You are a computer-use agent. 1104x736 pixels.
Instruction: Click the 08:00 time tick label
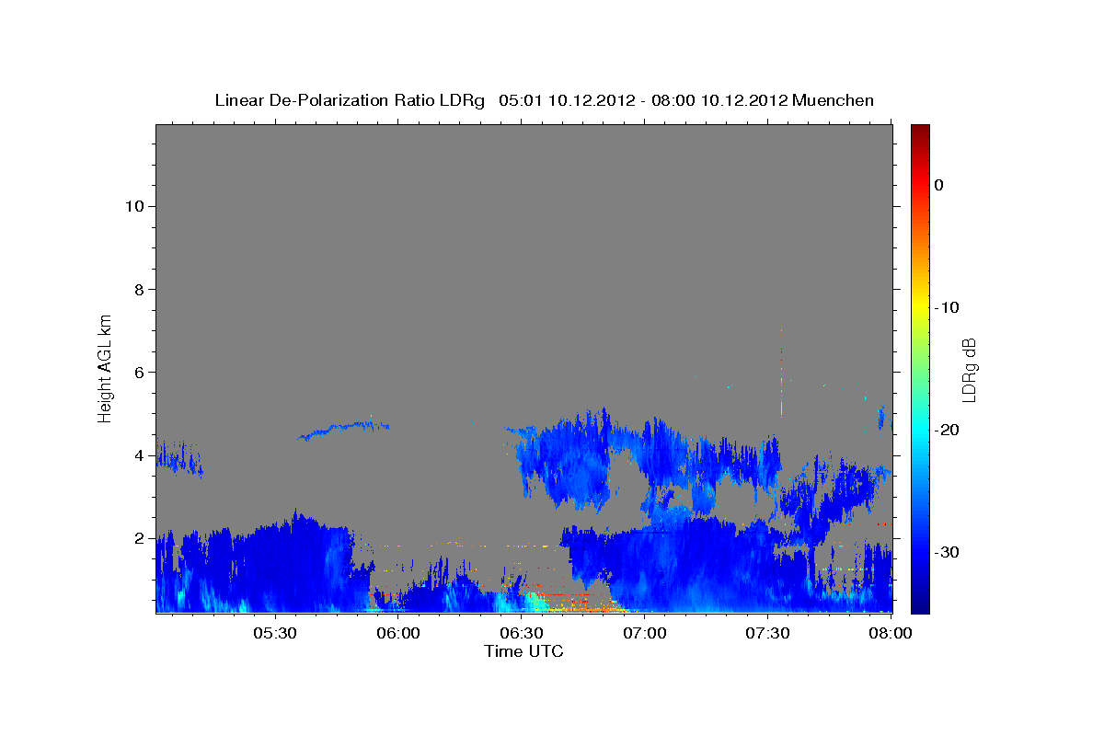tap(891, 634)
